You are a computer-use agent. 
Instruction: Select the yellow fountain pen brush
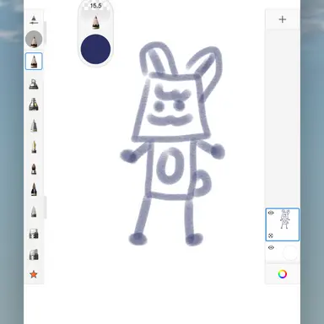34,147
